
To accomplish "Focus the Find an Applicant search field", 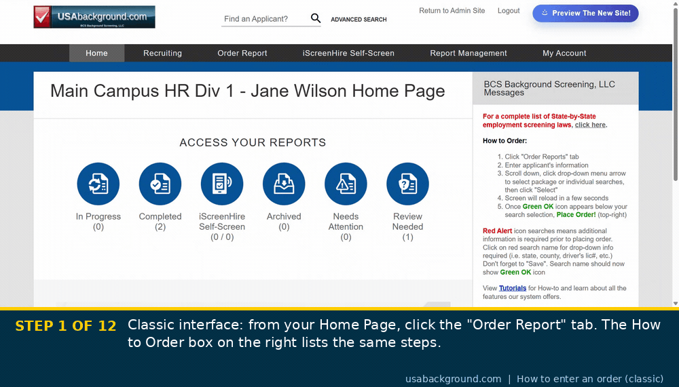I will (265, 19).
